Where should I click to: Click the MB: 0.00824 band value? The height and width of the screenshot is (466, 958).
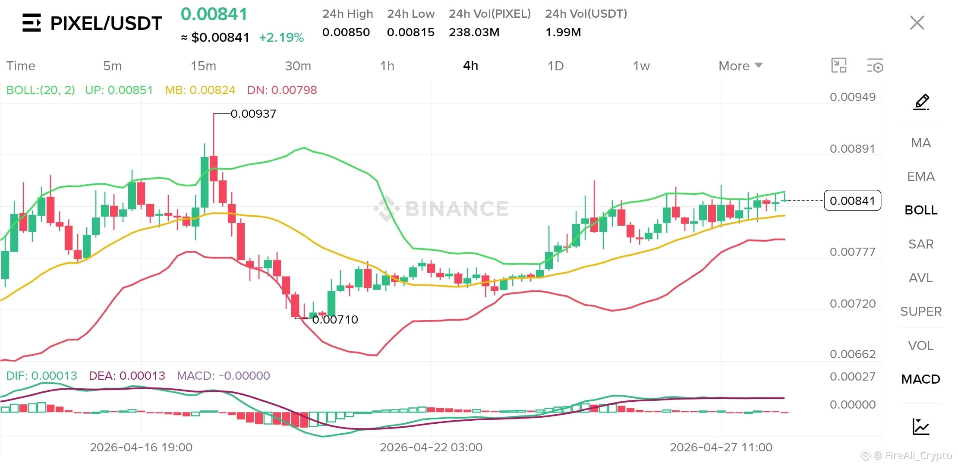(x=200, y=90)
